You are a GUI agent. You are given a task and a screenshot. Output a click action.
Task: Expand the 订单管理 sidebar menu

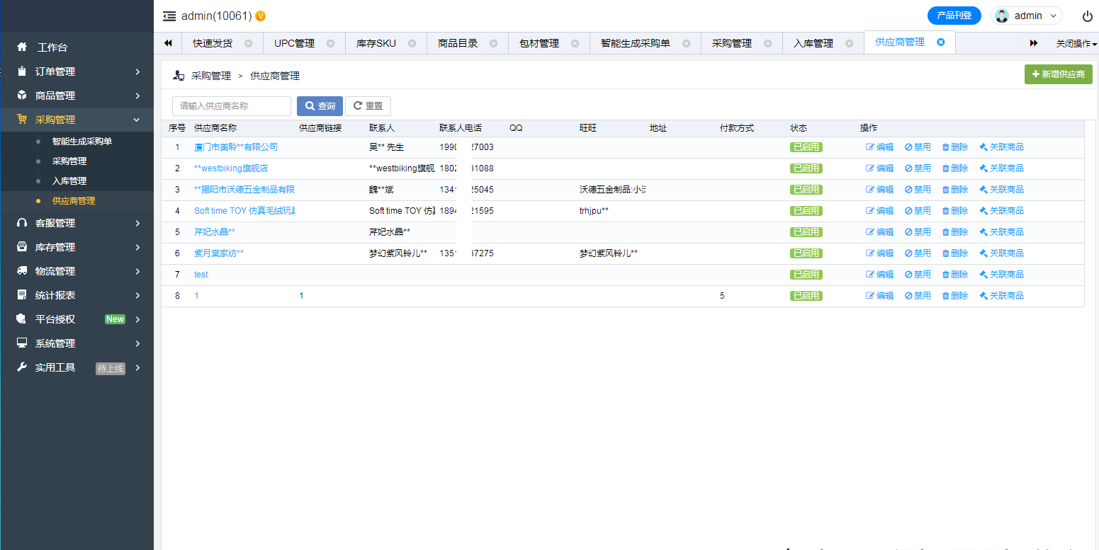coord(78,71)
